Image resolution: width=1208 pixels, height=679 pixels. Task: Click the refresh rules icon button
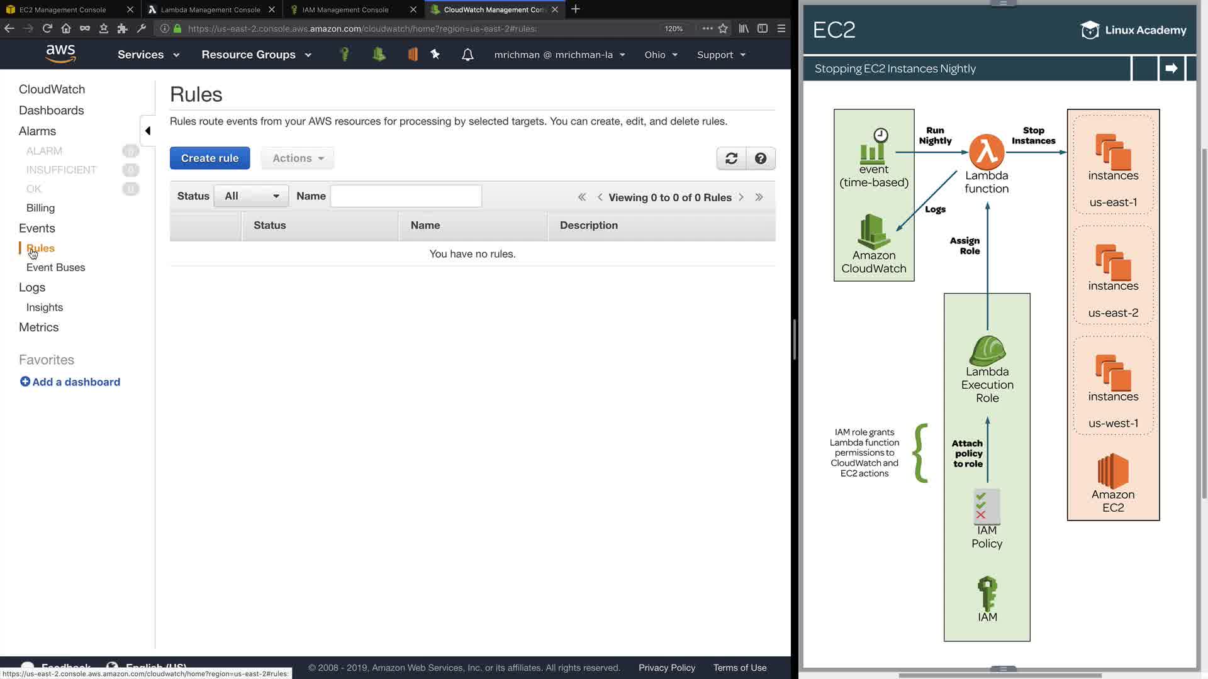tap(731, 158)
